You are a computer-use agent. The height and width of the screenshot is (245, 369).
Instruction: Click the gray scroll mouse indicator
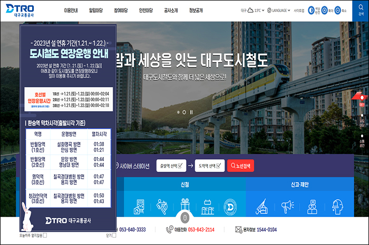coord(185,218)
